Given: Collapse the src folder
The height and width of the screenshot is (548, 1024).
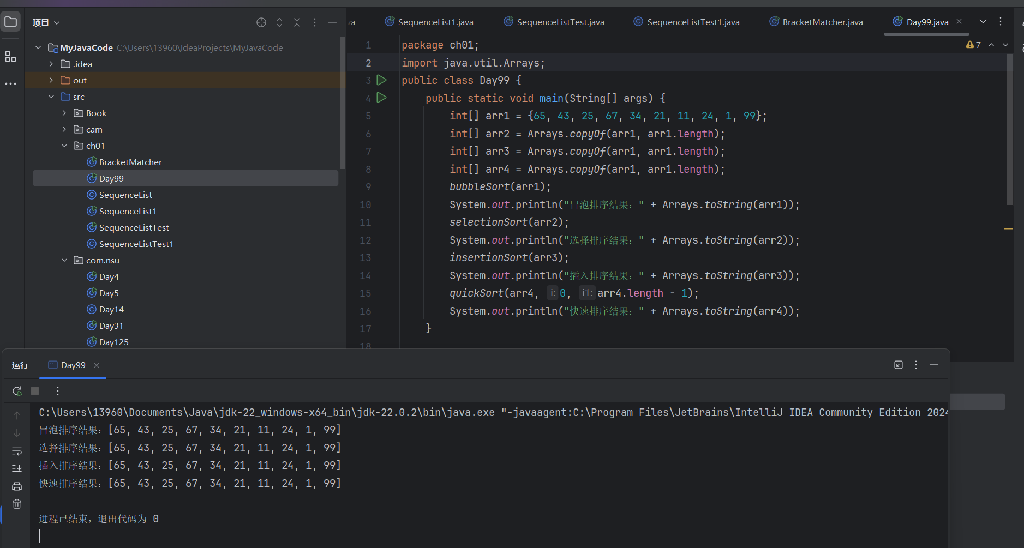Looking at the screenshot, I should [x=51, y=97].
